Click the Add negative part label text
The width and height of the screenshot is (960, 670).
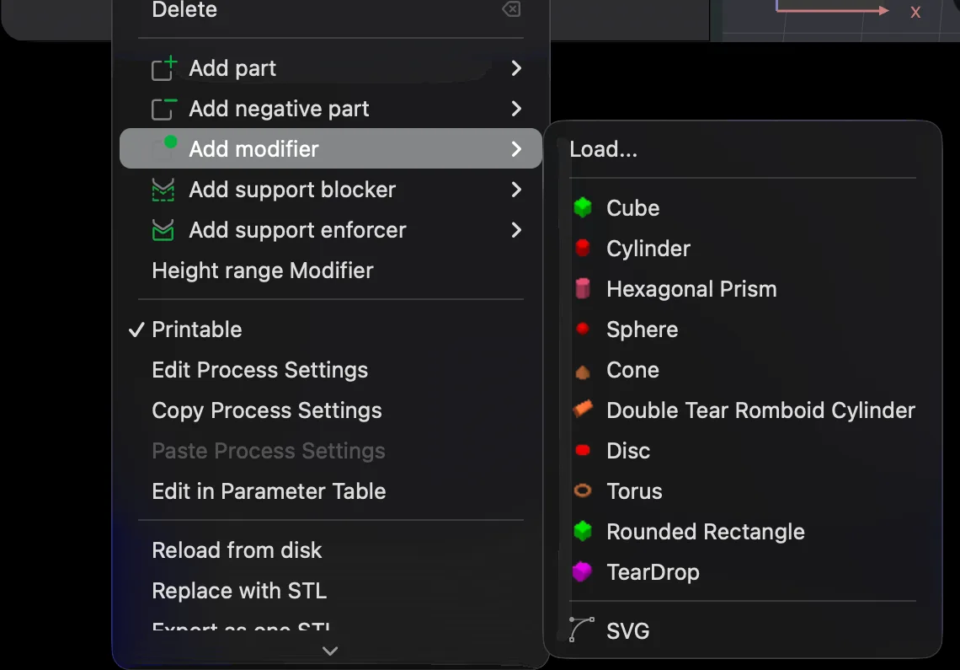coord(279,109)
